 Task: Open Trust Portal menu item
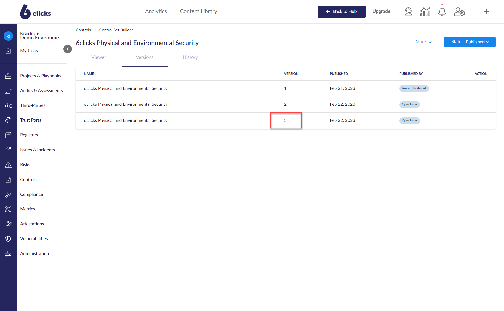tap(31, 120)
